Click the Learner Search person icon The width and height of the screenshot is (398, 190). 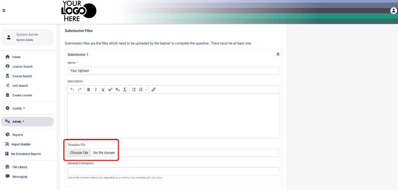click(8, 66)
